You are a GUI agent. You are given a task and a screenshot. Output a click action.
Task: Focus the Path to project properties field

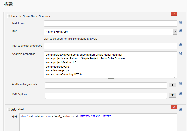[x=111, y=46]
